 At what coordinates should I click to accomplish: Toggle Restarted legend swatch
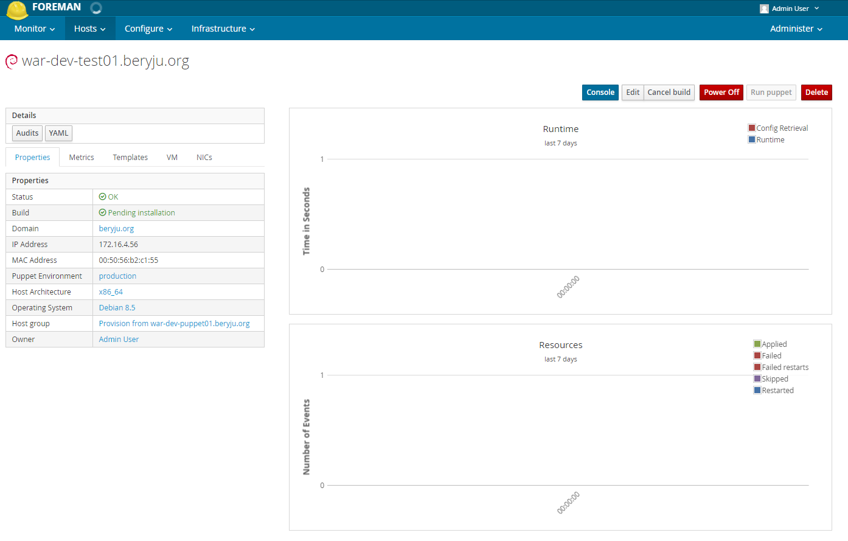(757, 390)
